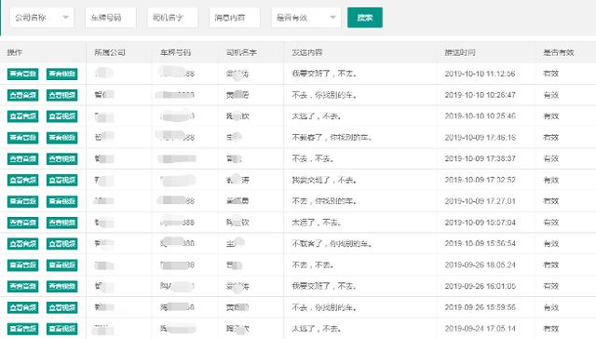Click 查看视频 for the 17:32:52 row

[62, 180]
